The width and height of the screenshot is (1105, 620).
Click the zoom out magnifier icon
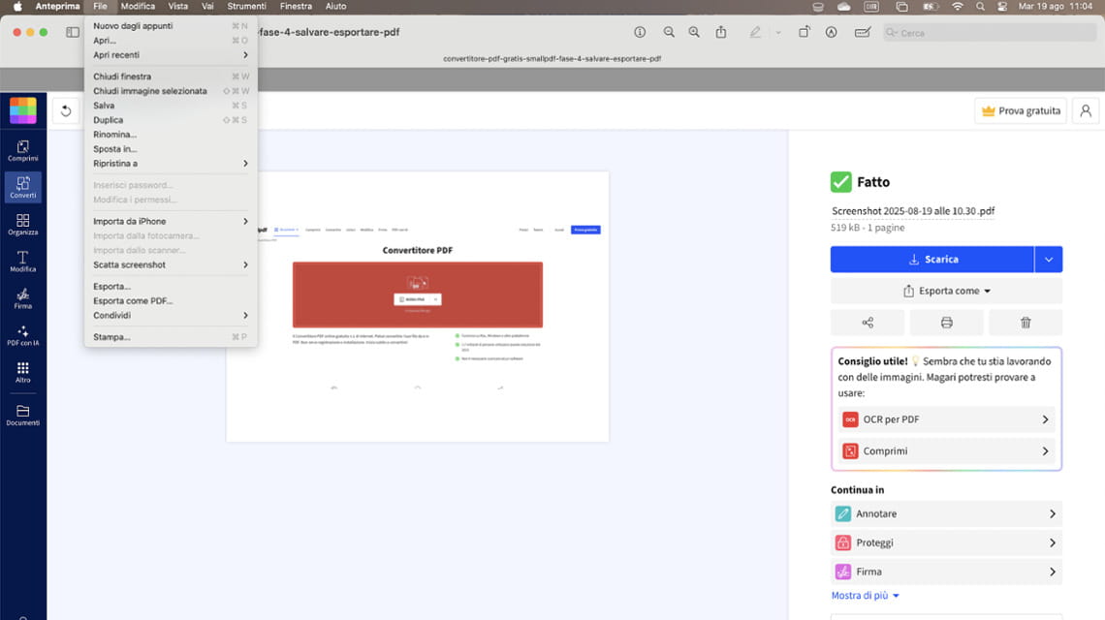[x=669, y=32]
